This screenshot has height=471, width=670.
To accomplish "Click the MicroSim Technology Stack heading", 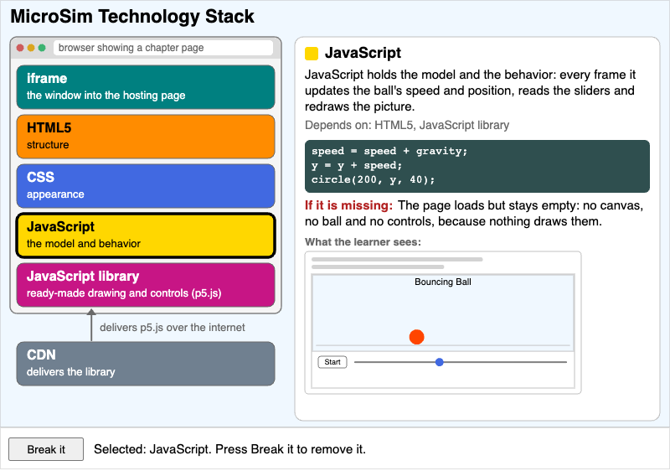I will [x=132, y=17].
